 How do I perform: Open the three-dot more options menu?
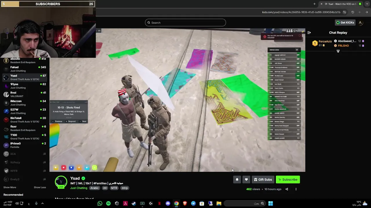tap(296, 189)
